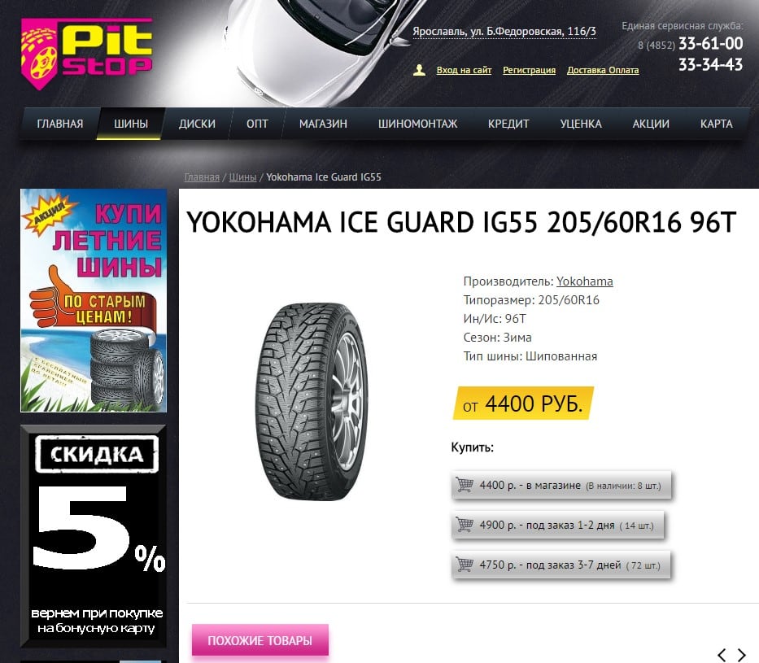Click the Yokohama manufacturer link
Viewport: 759px width, 663px height.
click(x=584, y=281)
